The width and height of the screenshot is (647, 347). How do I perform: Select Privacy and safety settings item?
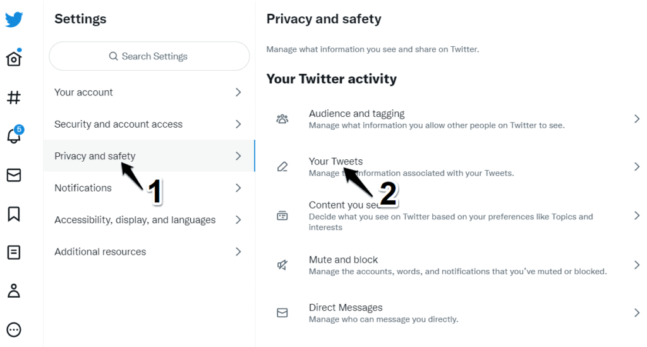tap(149, 155)
